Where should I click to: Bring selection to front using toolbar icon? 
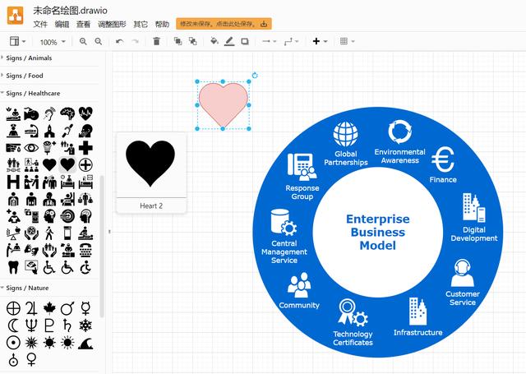178,41
